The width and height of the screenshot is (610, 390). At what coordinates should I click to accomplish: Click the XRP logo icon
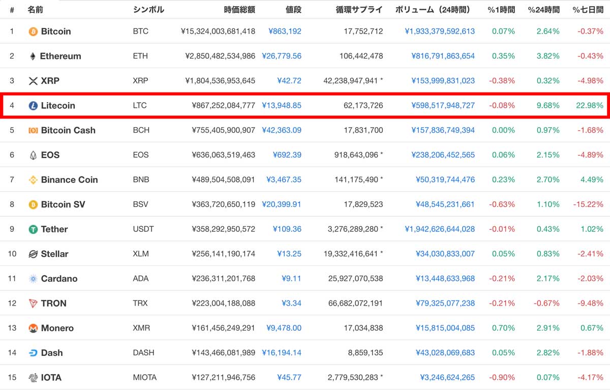[33, 81]
